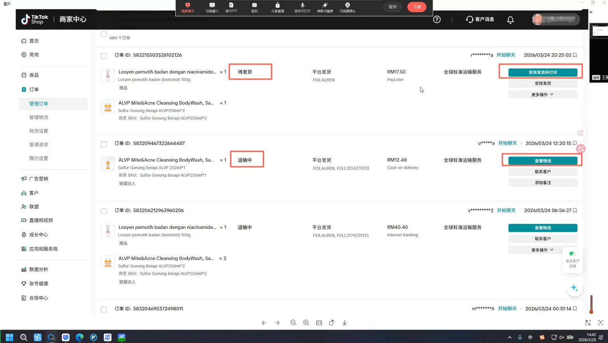The image size is (608, 343).
Task: Click the zoom out magnifier icon
Action: click(x=293, y=323)
